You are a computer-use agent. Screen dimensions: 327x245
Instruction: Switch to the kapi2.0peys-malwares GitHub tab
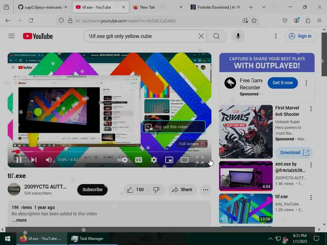coord(43,7)
